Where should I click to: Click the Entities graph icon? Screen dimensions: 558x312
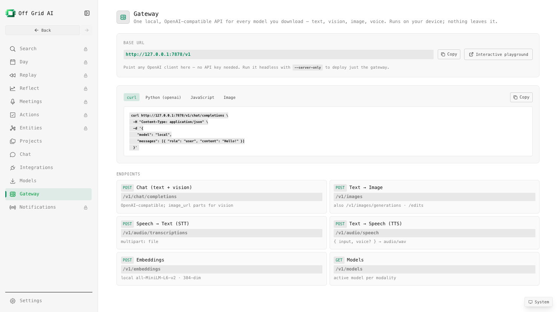[13, 128]
